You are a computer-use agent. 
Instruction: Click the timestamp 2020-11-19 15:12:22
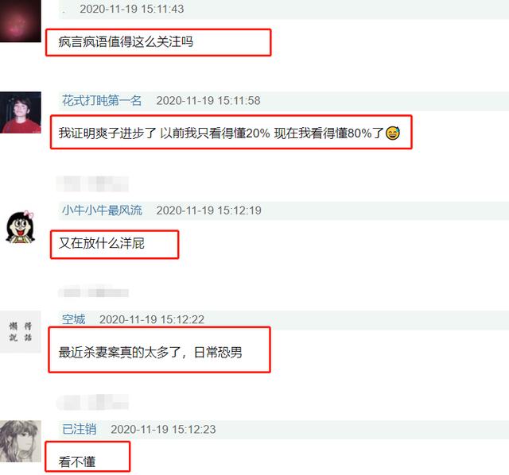[x=152, y=319]
